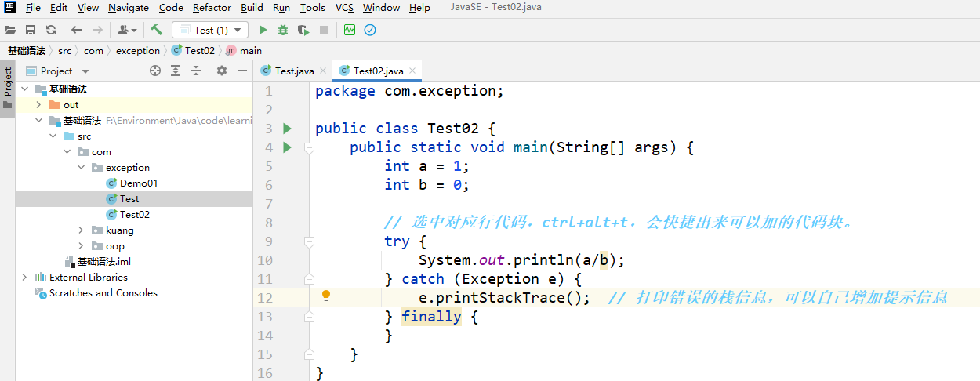The width and height of the screenshot is (980, 381).
Task: Click the Test02 breadcrumb in navigation bar
Action: (x=193, y=50)
